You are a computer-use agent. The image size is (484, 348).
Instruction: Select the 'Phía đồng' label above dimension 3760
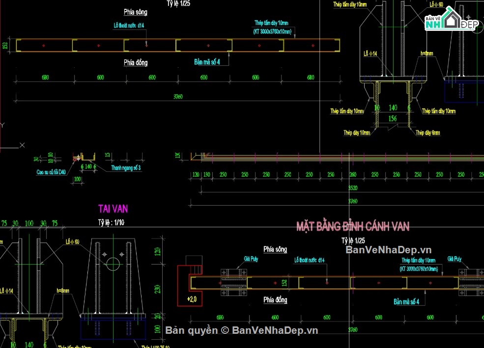(x=136, y=62)
